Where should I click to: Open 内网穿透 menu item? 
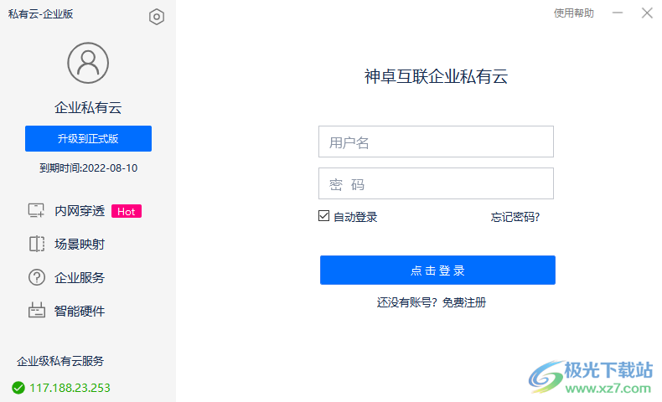[80, 211]
